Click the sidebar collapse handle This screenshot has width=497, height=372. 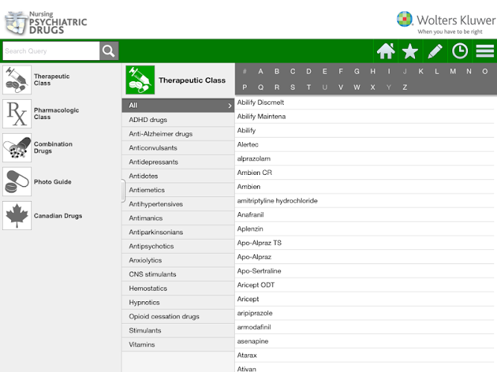click(123, 190)
